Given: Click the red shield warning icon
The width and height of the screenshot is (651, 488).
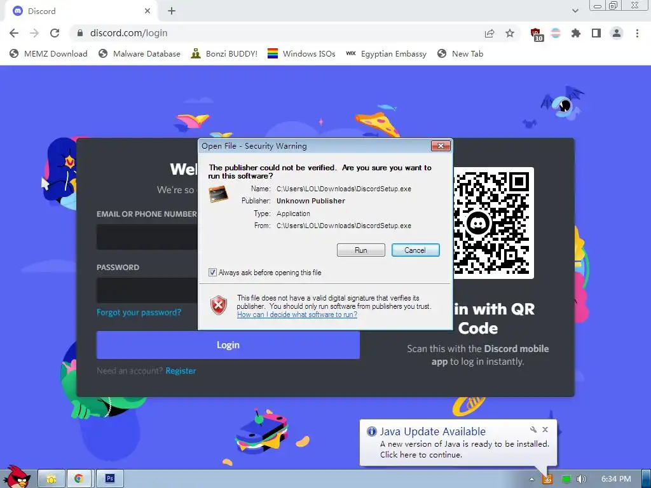Looking at the screenshot, I should (219, 306).
